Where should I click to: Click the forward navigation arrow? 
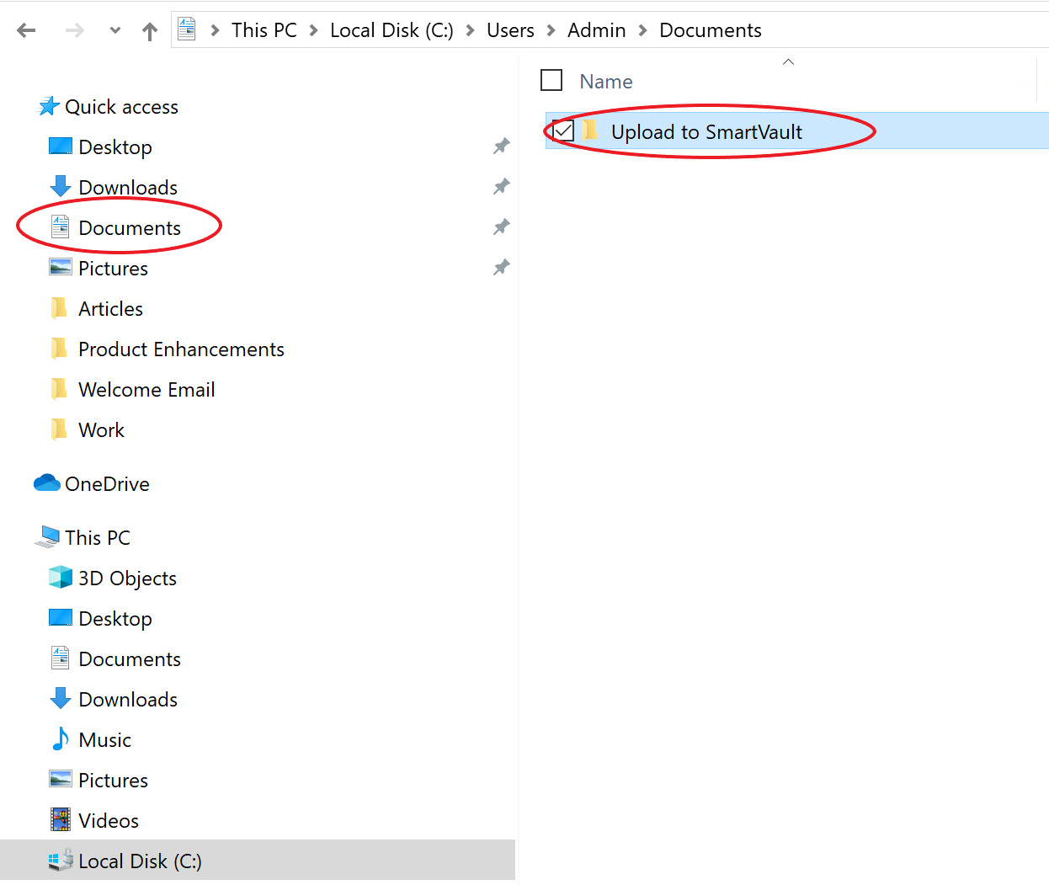(75, 31)
